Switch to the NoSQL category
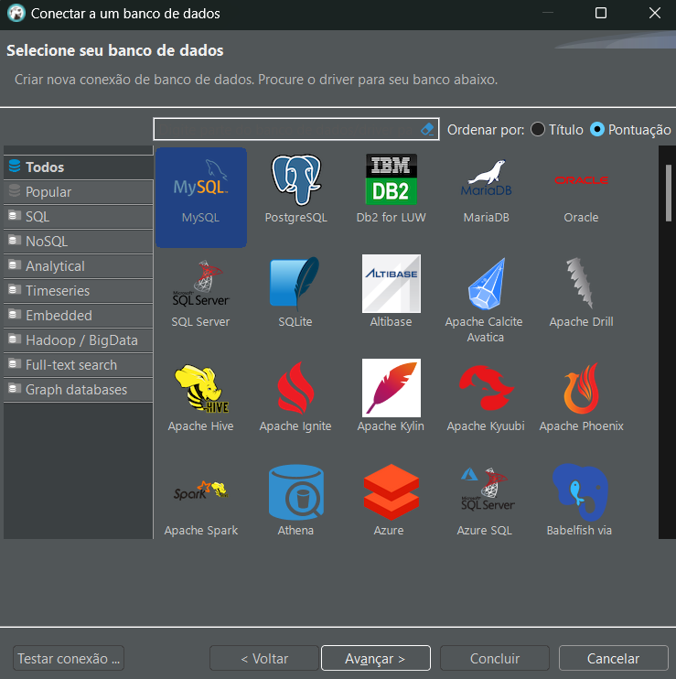676x679 pixels. [46, 242]
